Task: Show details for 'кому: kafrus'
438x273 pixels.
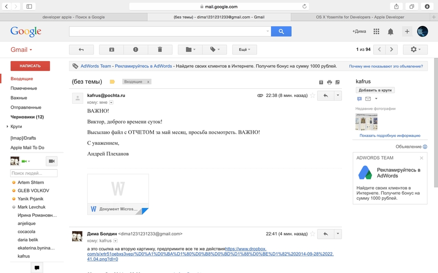Action: coord(115,241)
